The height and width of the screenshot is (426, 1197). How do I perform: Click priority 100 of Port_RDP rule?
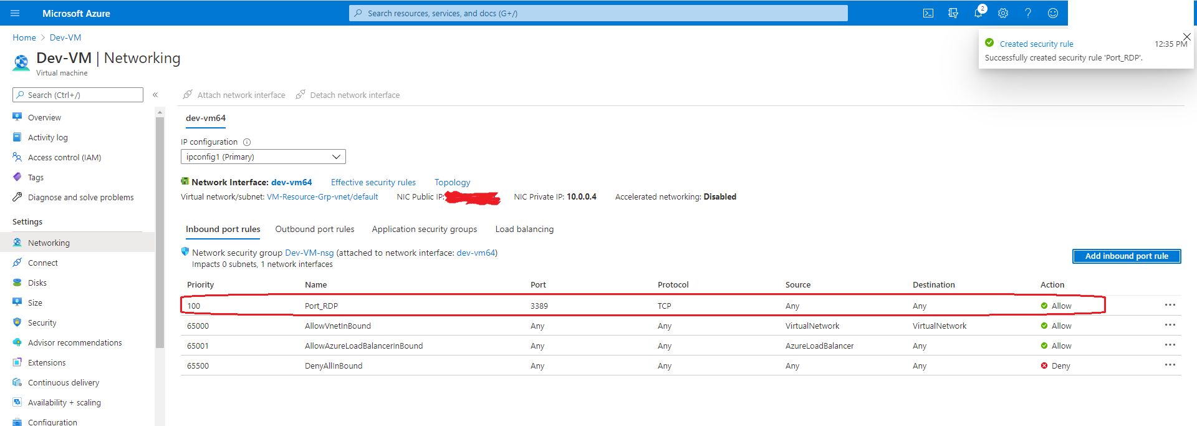[x=194, y=306]
